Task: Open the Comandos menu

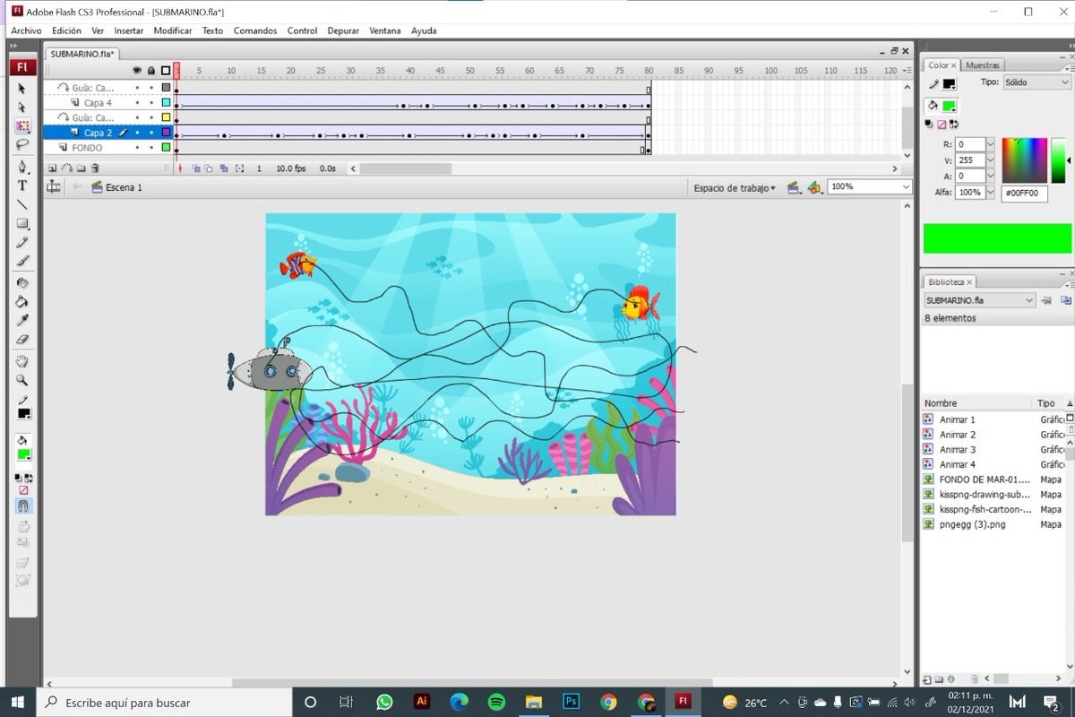Action: tap(255, 30)
